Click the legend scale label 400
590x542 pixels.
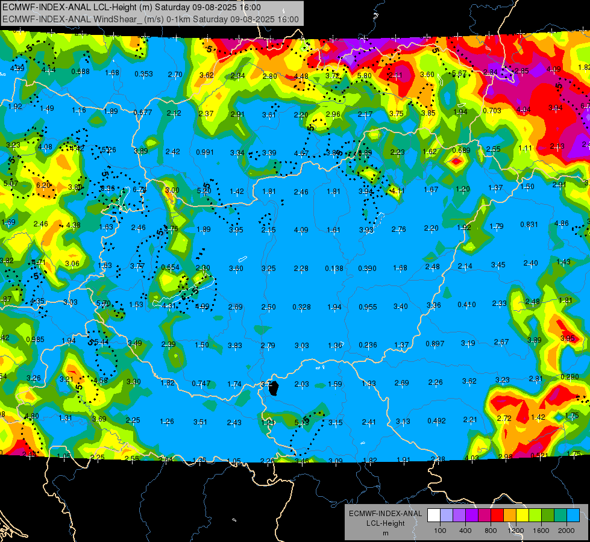click(x=465, y=531)
